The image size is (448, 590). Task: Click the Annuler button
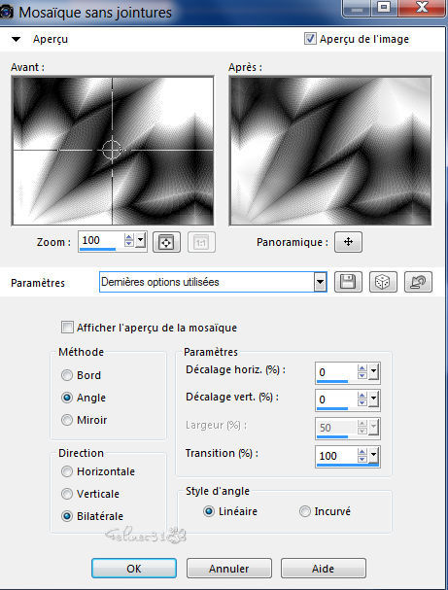(229, 569)
